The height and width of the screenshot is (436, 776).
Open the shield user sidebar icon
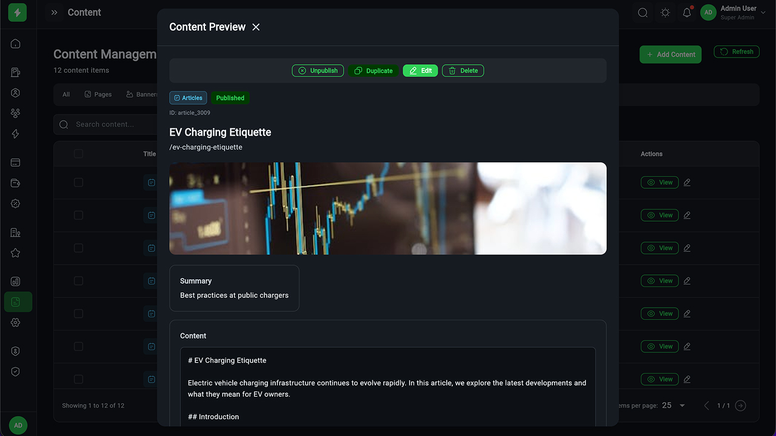pyautogui.click(x=16, y=351)
